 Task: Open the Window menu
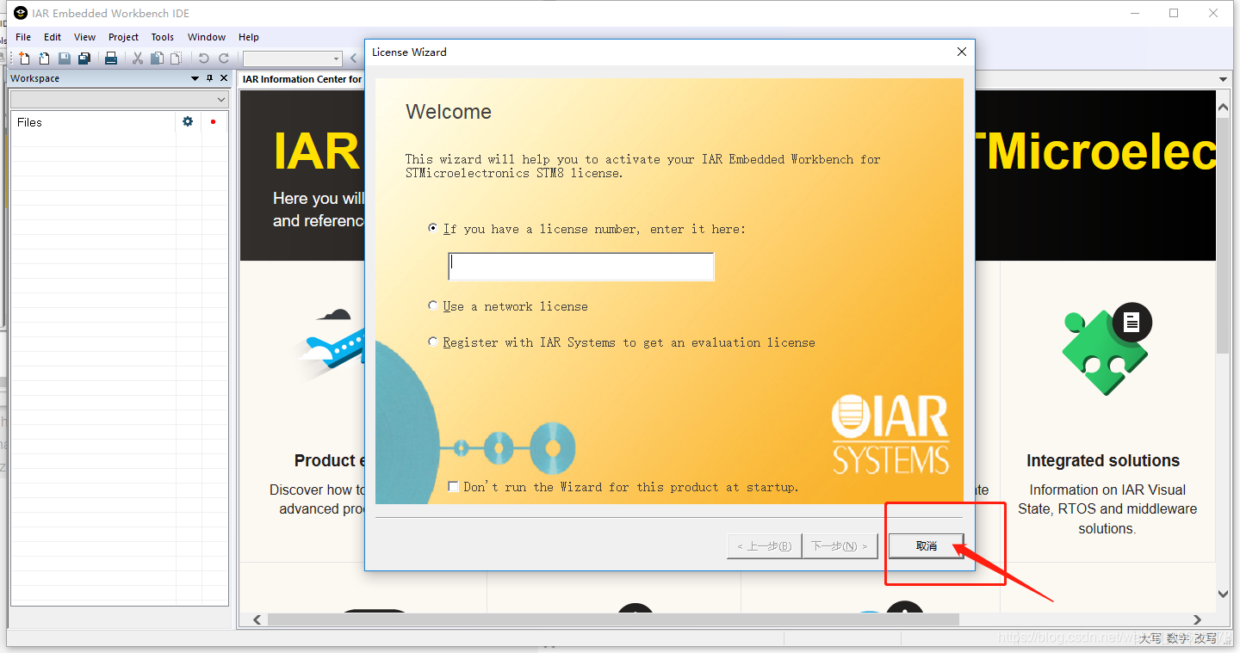coord(207,37)
